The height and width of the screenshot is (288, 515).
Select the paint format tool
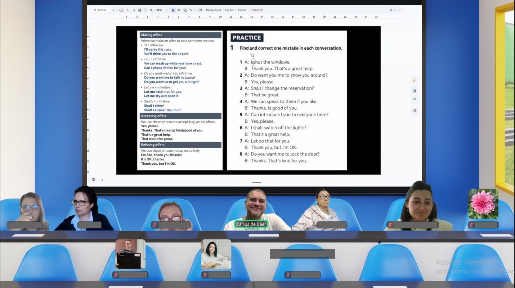145,10
